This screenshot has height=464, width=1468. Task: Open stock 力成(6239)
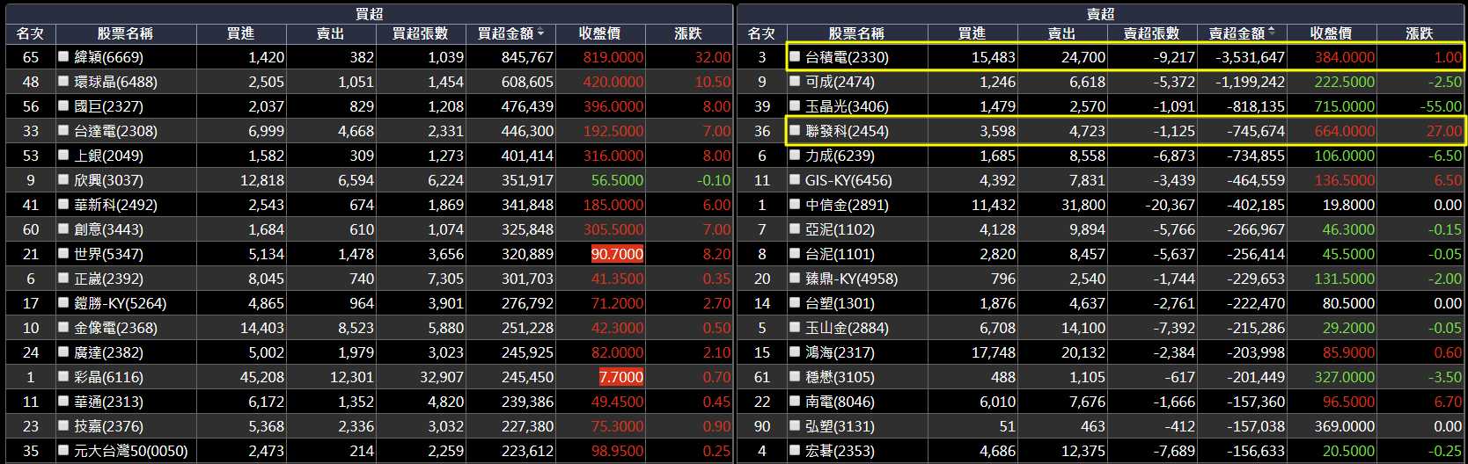click(840, 156)
